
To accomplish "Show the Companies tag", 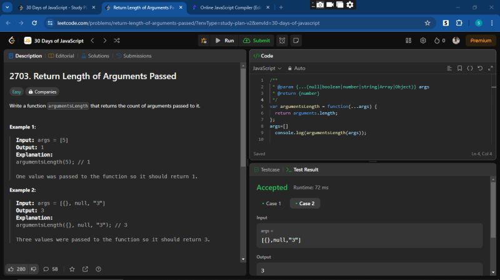I will tap(42, 92).
